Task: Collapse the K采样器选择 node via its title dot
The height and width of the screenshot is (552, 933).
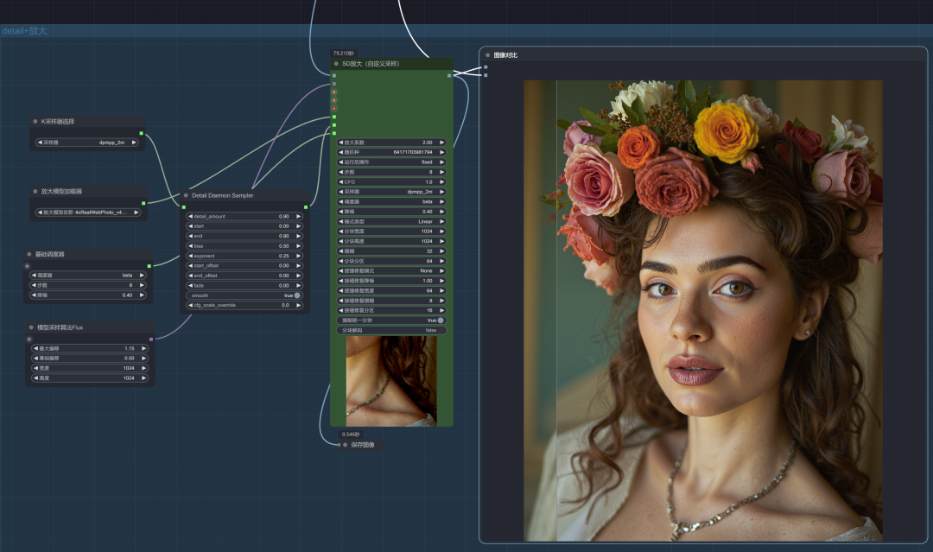Action: pos(35,121)
